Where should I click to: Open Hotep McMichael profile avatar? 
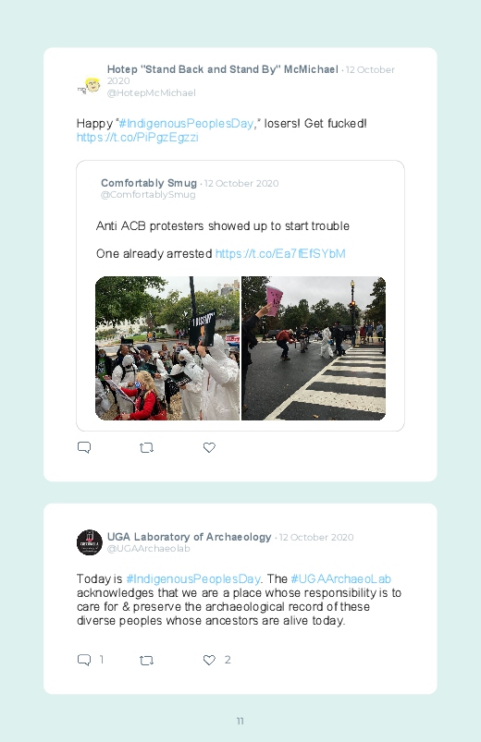(x=90, y=86)
